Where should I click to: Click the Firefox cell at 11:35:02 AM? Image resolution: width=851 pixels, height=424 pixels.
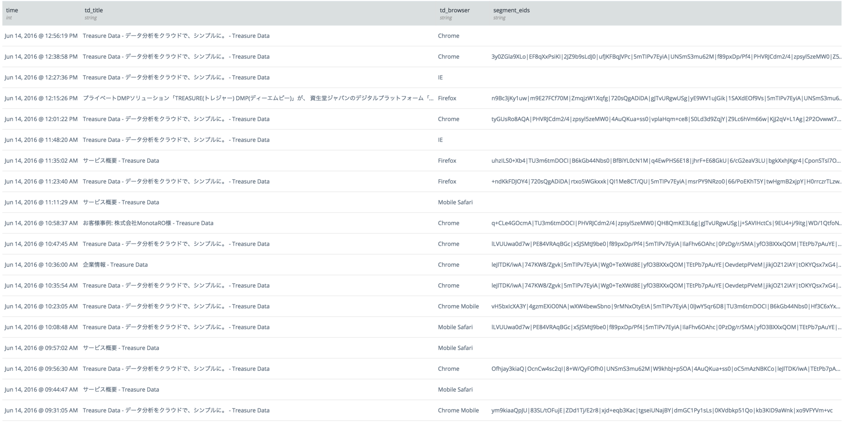coord(447,161)
